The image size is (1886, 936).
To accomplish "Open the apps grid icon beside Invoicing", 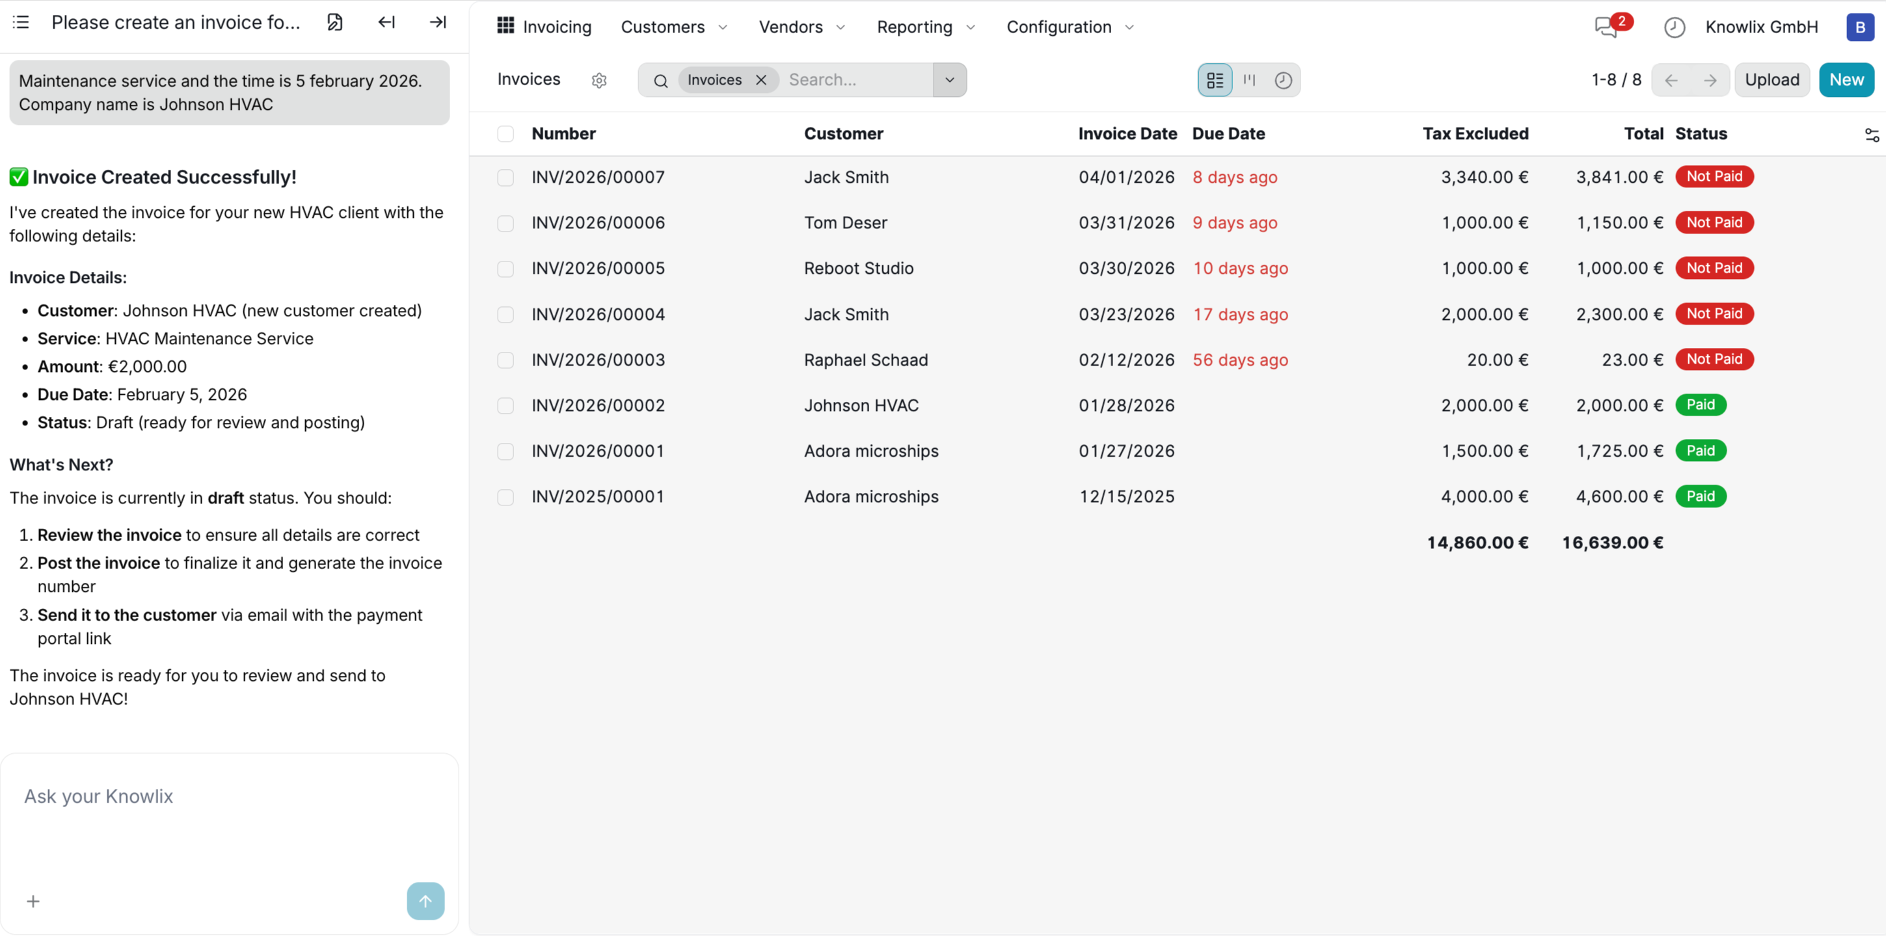I will [x=505, y=27].
